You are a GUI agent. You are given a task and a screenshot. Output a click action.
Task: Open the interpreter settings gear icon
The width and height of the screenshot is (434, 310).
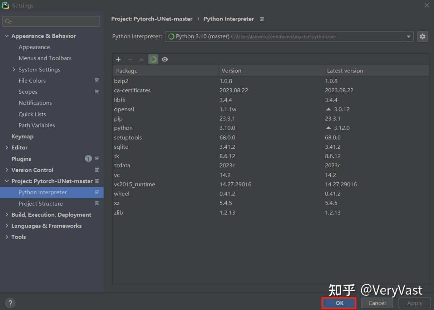pos(422,36)
